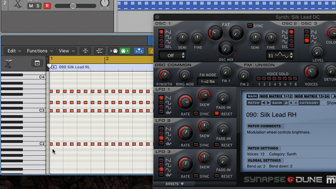Open the OSC 2 wavetable selector showing 31

[280, 55]
